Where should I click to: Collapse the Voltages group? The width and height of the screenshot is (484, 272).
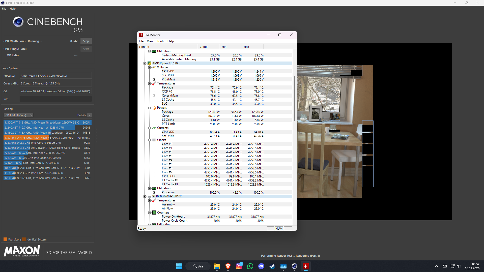(x=150, y=67)
